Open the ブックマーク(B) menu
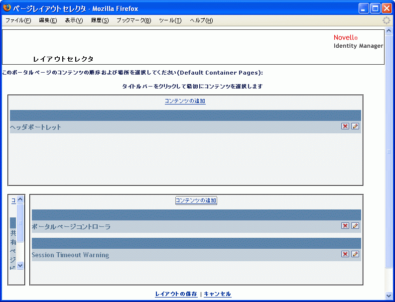Screen dimensions: 395x302 pyautogui.click(x=134, y=20)
